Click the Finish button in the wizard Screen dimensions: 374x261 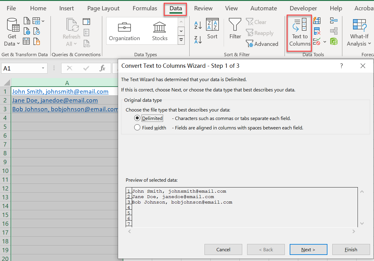click(x=351, y=249)
